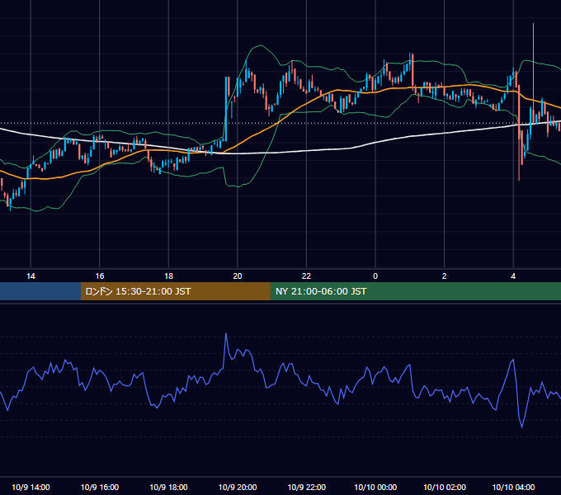Click the 10/9 22:00 date label
Viewport: 561px width, 495px height.
pyautogui.click(x=307, y=487)
